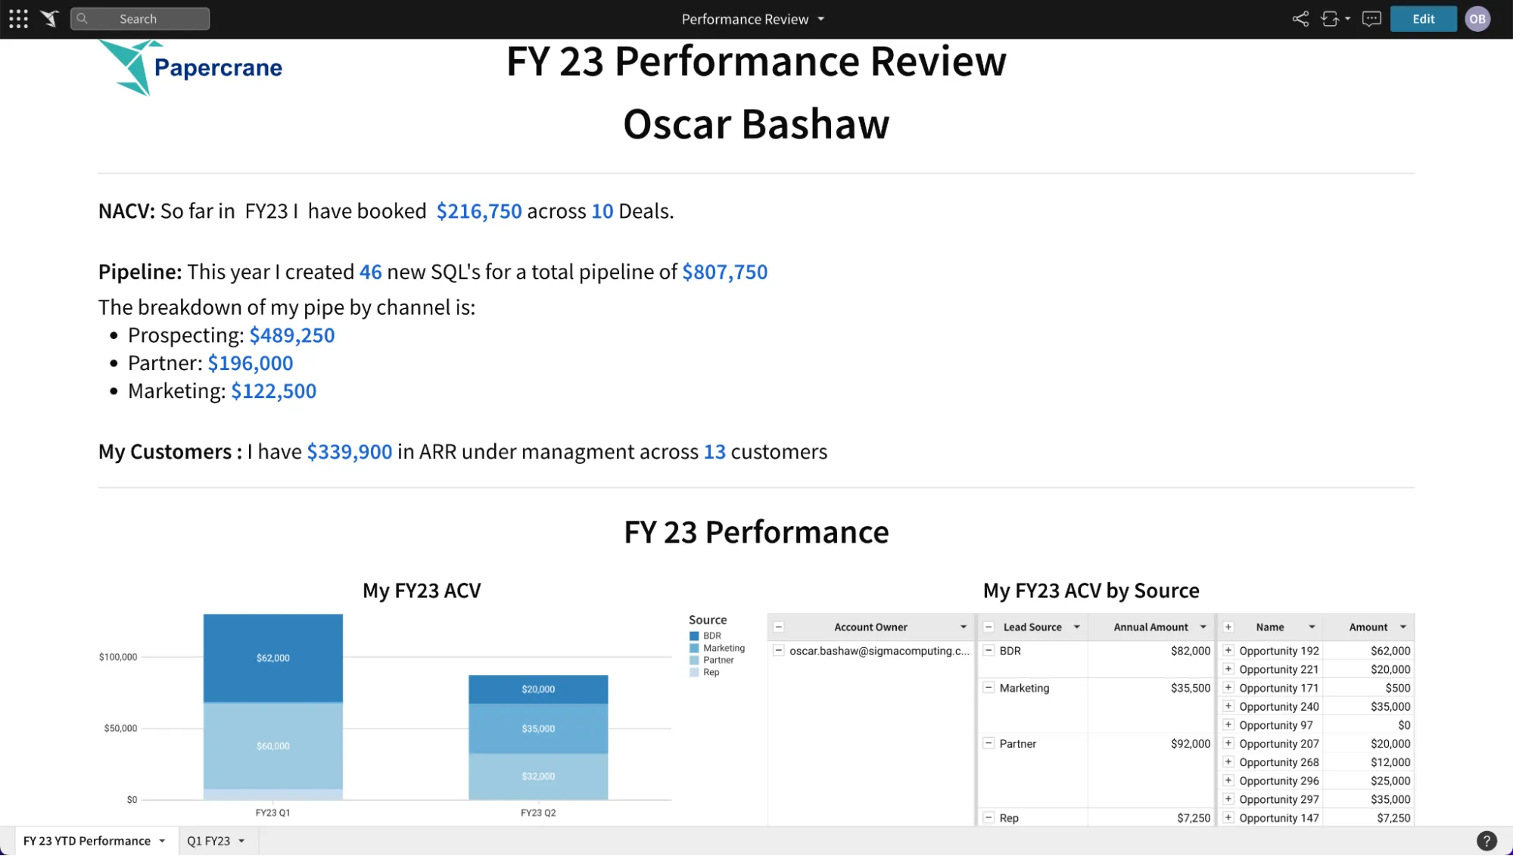The width and height of the screenshot is (1513, 856).
Task: Open the apps grid menu icon
Action: (18, 19)
